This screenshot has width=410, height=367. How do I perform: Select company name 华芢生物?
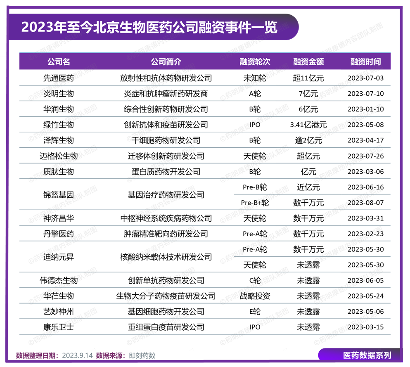[x=59, y=296]
